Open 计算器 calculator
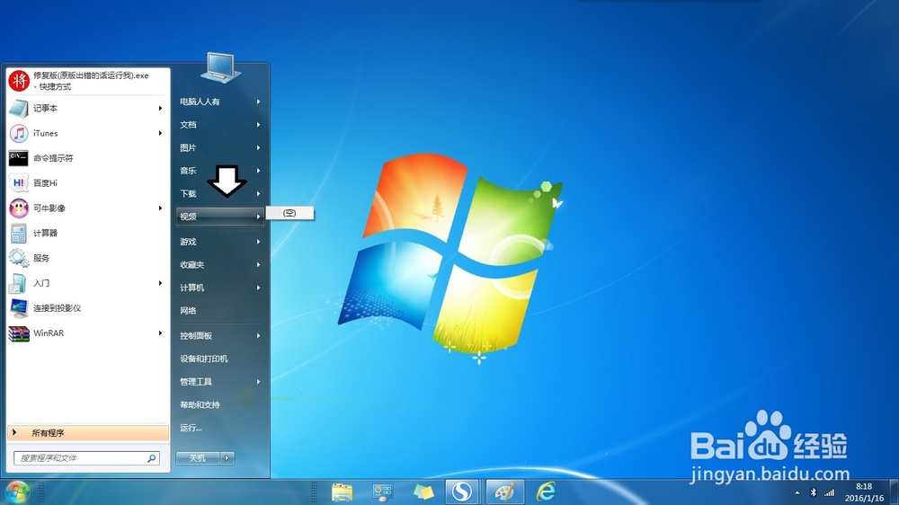Image resolution: width=899 pixels, height=505 pixels. 88,233
